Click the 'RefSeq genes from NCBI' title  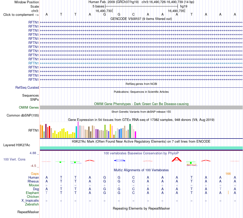(141, 84)
